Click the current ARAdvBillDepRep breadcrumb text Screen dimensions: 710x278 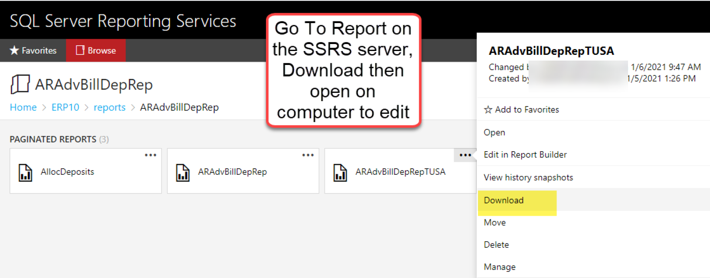179,107
